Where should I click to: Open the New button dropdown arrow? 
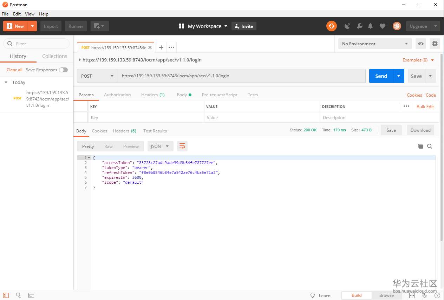pyautogui.click(x=32, y=26)
